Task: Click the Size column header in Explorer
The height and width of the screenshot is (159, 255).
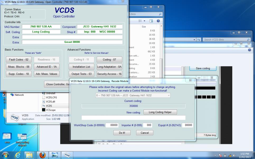Action: tap(144, 27)
